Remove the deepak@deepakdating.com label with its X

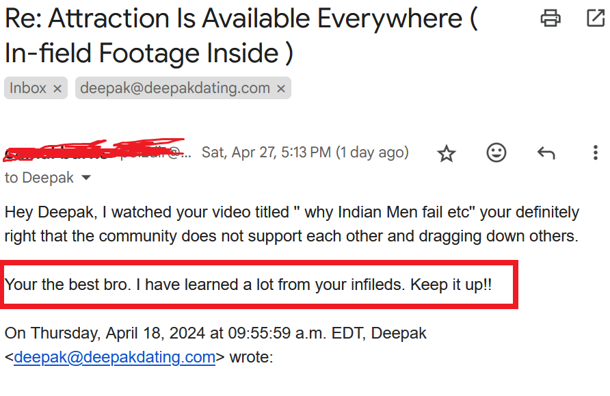pos(281,88)
